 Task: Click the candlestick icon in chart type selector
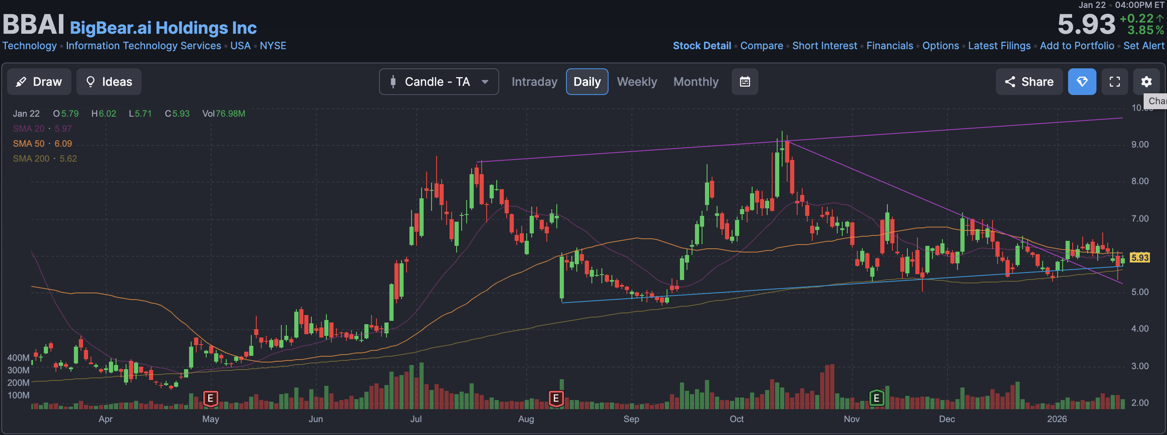tap(393, 82)
